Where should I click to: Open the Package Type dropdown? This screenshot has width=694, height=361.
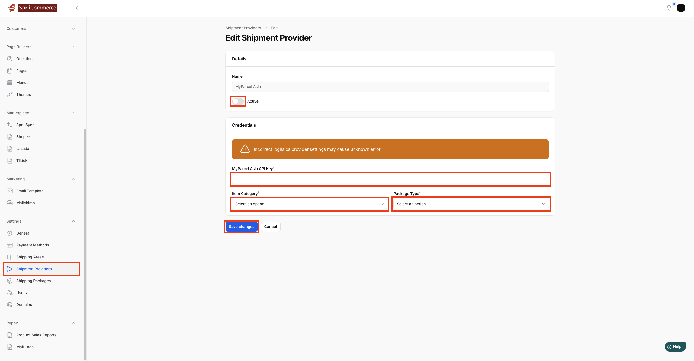point(471,204)
